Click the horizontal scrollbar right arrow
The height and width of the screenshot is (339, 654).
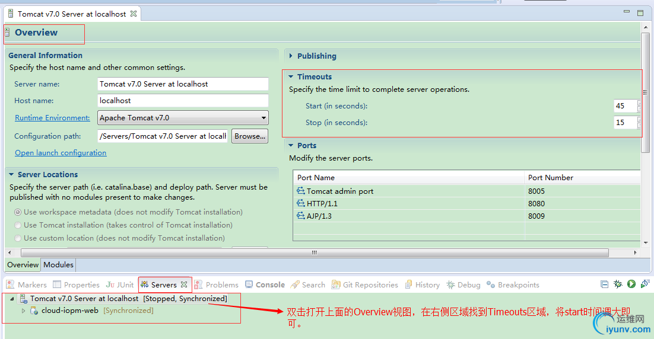coord(635,253)
